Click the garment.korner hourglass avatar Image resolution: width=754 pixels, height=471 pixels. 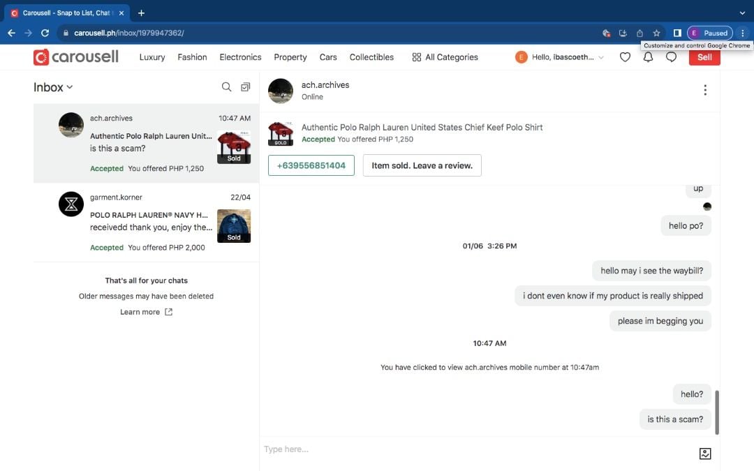(x=71, y=204)
